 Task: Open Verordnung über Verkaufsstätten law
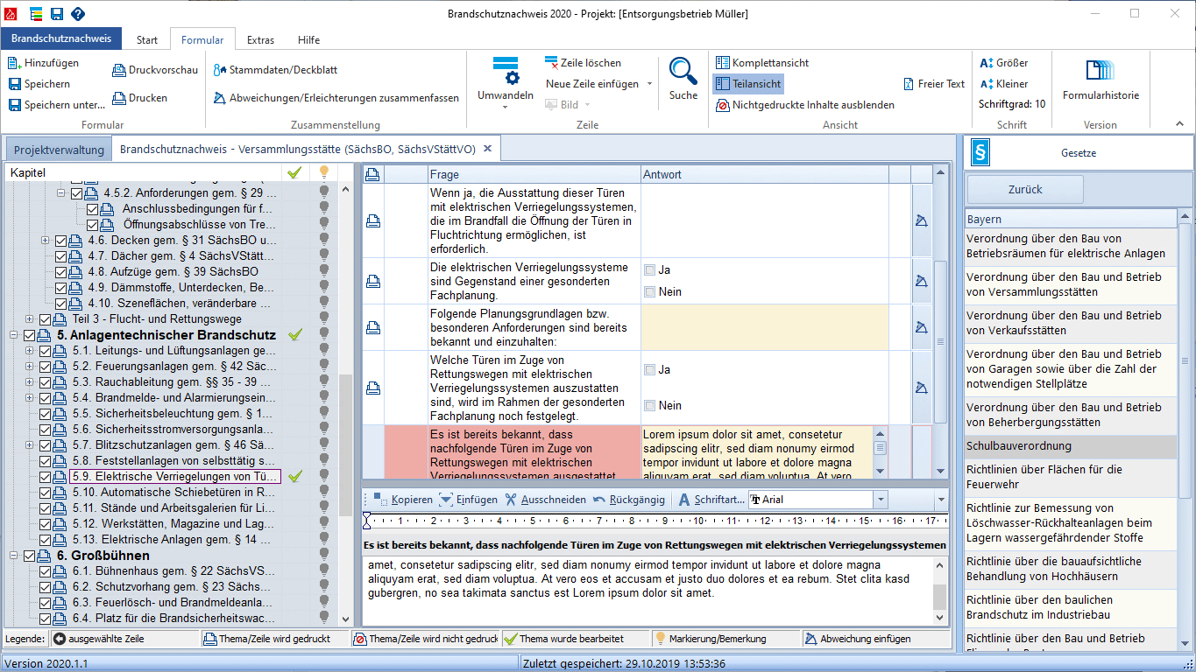coord(1070,323)
